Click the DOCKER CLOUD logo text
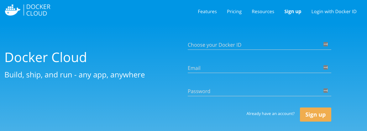The width and height of the screenshot is (367, 131). (38, 10)
